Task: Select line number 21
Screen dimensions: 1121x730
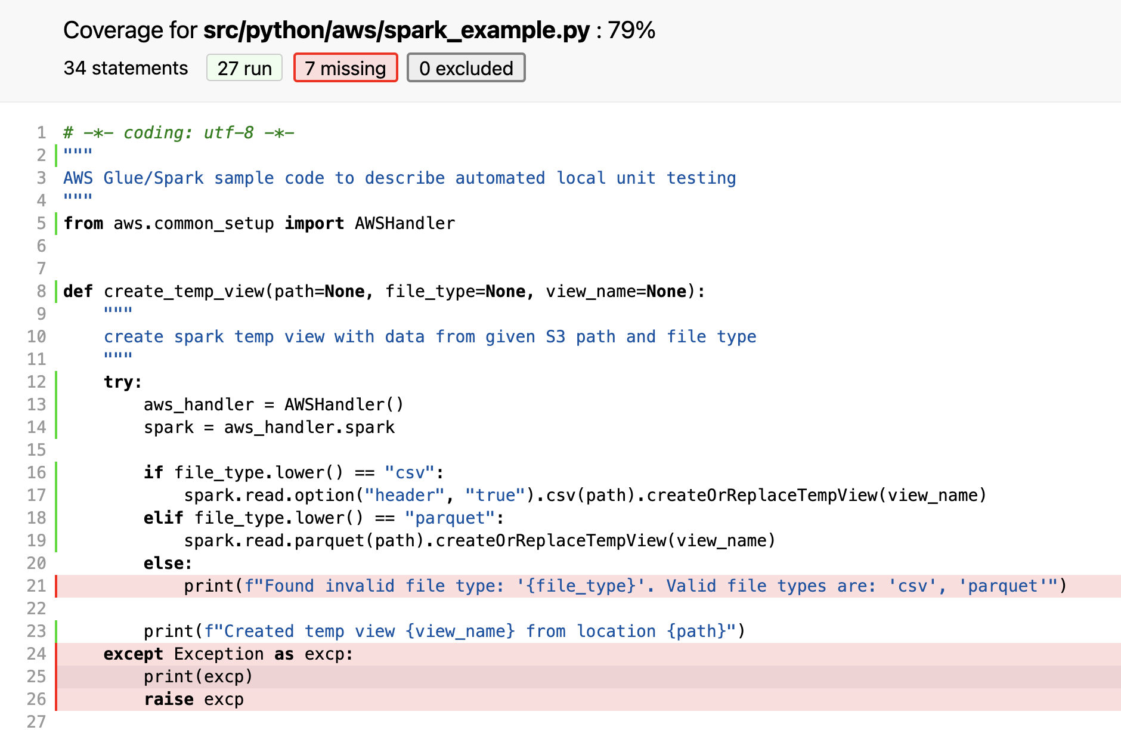Action: 36,586
